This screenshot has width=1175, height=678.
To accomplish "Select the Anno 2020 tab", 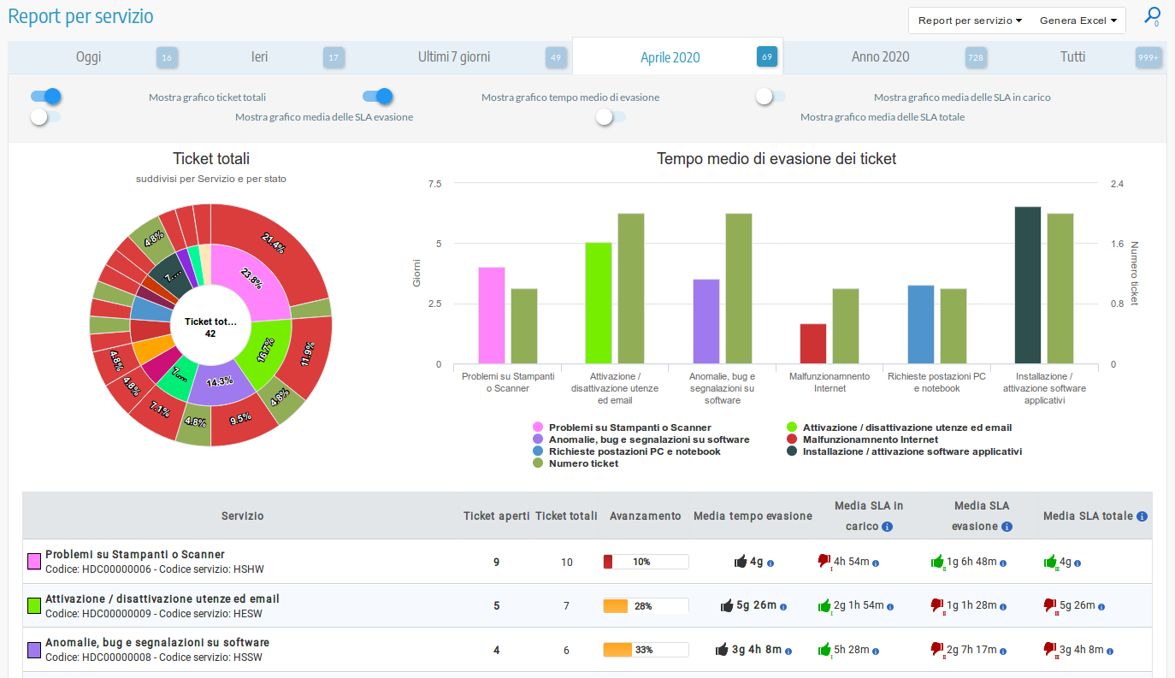I will coord(880,57).
